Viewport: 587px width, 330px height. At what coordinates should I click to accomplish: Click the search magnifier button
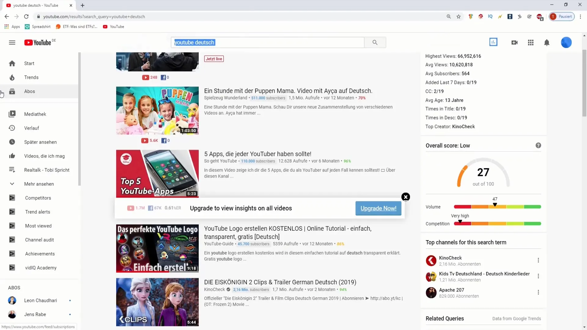pyautogui.click(x=375, y=42)
